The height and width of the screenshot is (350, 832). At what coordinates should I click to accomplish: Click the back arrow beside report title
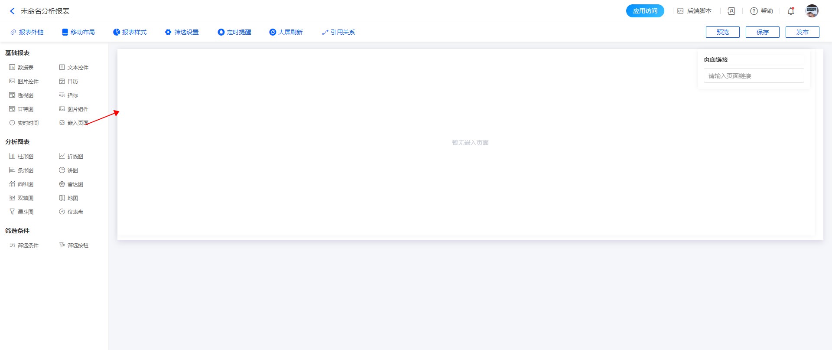point(12,11)
